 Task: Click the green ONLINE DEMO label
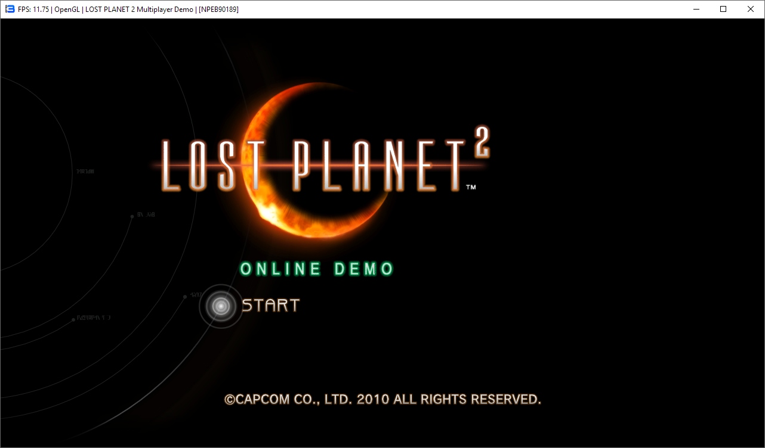(x=316, y=269)
